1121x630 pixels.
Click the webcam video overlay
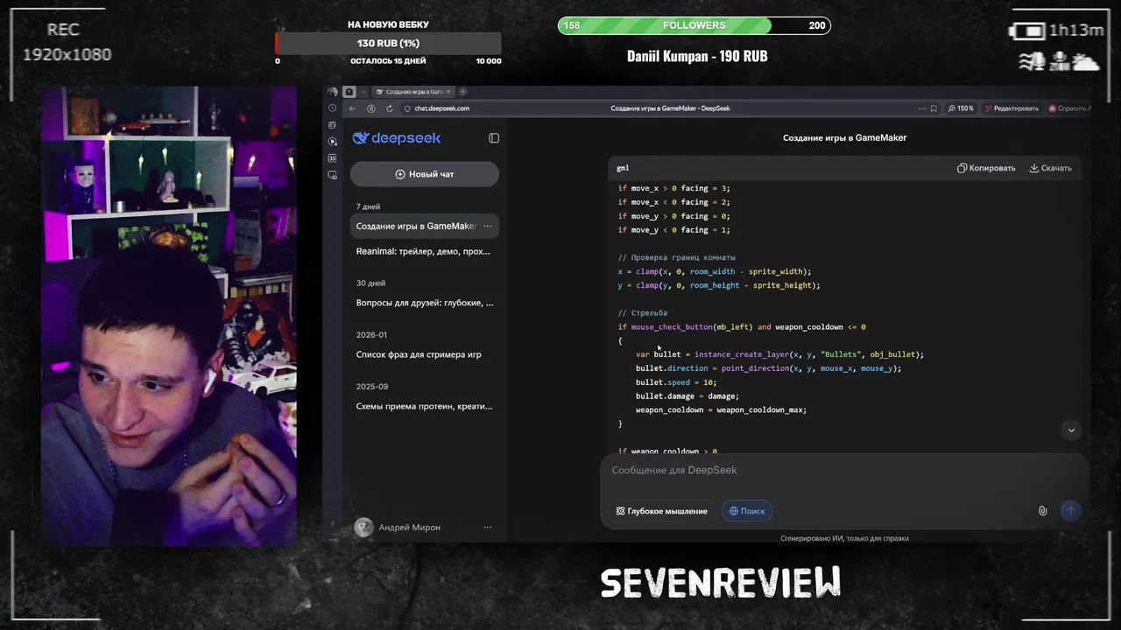168,316
